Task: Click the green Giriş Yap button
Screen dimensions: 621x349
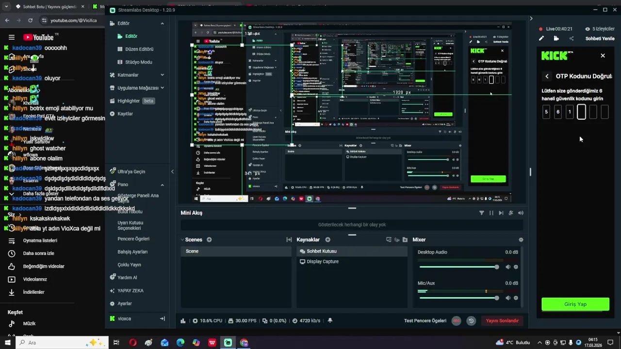Action: [x=575, y=304]
